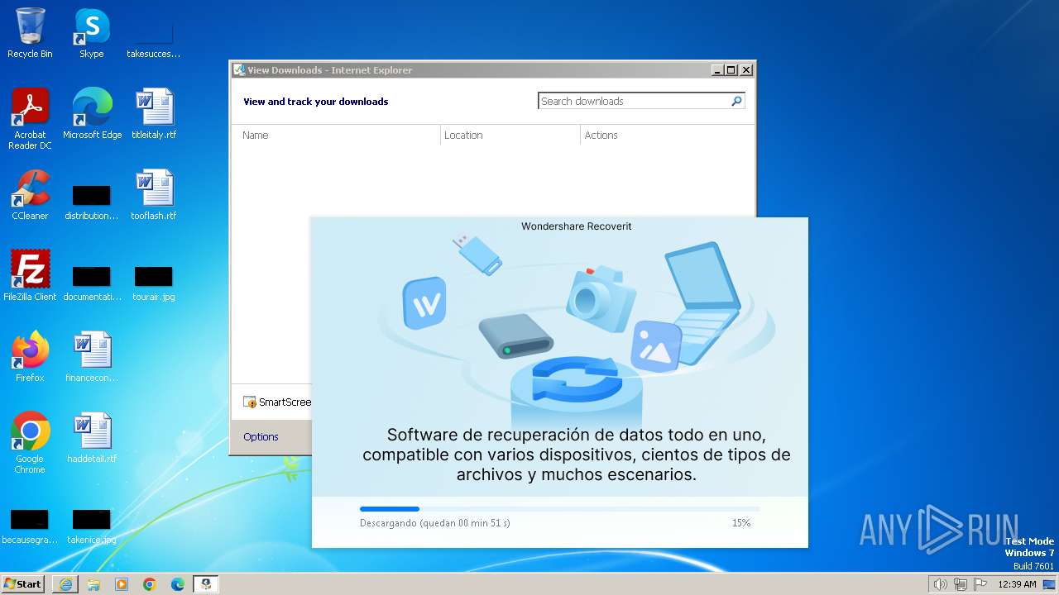Click the Descargando remaining time text
The image size is (1059, 595).
435,523
